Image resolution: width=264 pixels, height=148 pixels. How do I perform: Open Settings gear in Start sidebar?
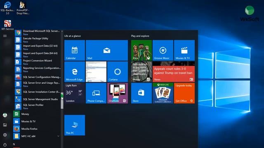5,135
